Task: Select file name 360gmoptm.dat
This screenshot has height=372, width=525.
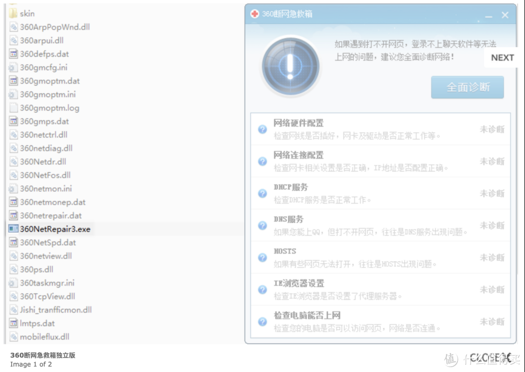Action: pos(50,81)
